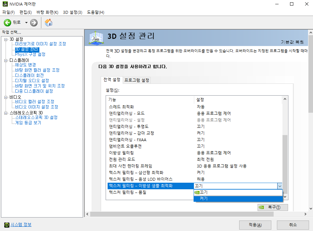Switch to the 프로그램 설정 tab
The image size is (313, 231).
click(x=137, y=80)
